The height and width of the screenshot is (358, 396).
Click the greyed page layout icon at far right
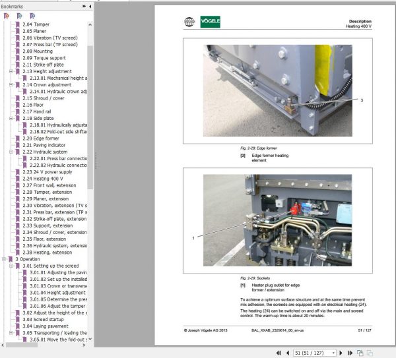[x=370, y=353]
